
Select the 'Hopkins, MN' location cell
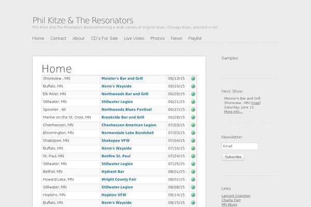[x=71, y=195]
